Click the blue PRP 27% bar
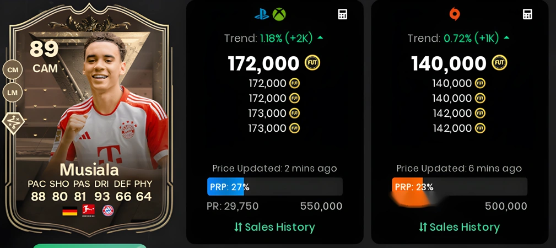The image size is (556, 248). pyautogui.click(x=225, y=187)
